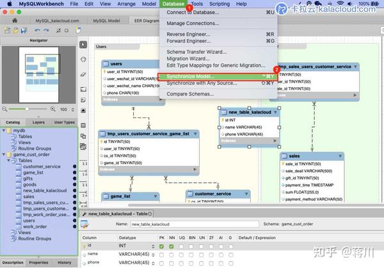Select the hand pan tool
384x268 pixels.
coord(83,60)
